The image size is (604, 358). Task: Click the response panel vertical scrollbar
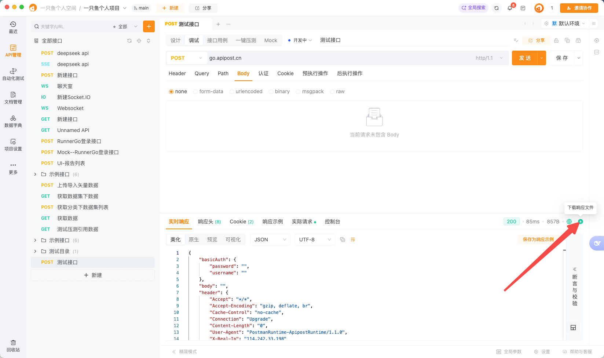pyautogui.click(x=564, y=293)
